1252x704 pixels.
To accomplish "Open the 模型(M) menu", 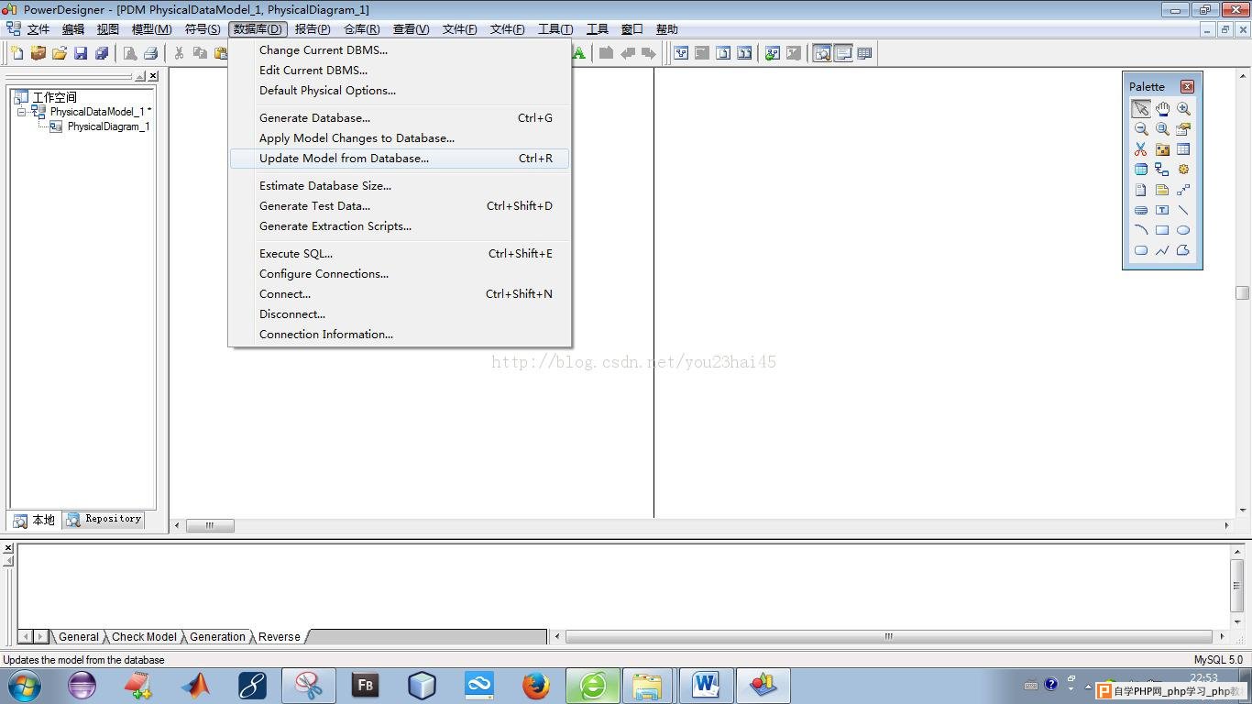I will click(151, 29).
